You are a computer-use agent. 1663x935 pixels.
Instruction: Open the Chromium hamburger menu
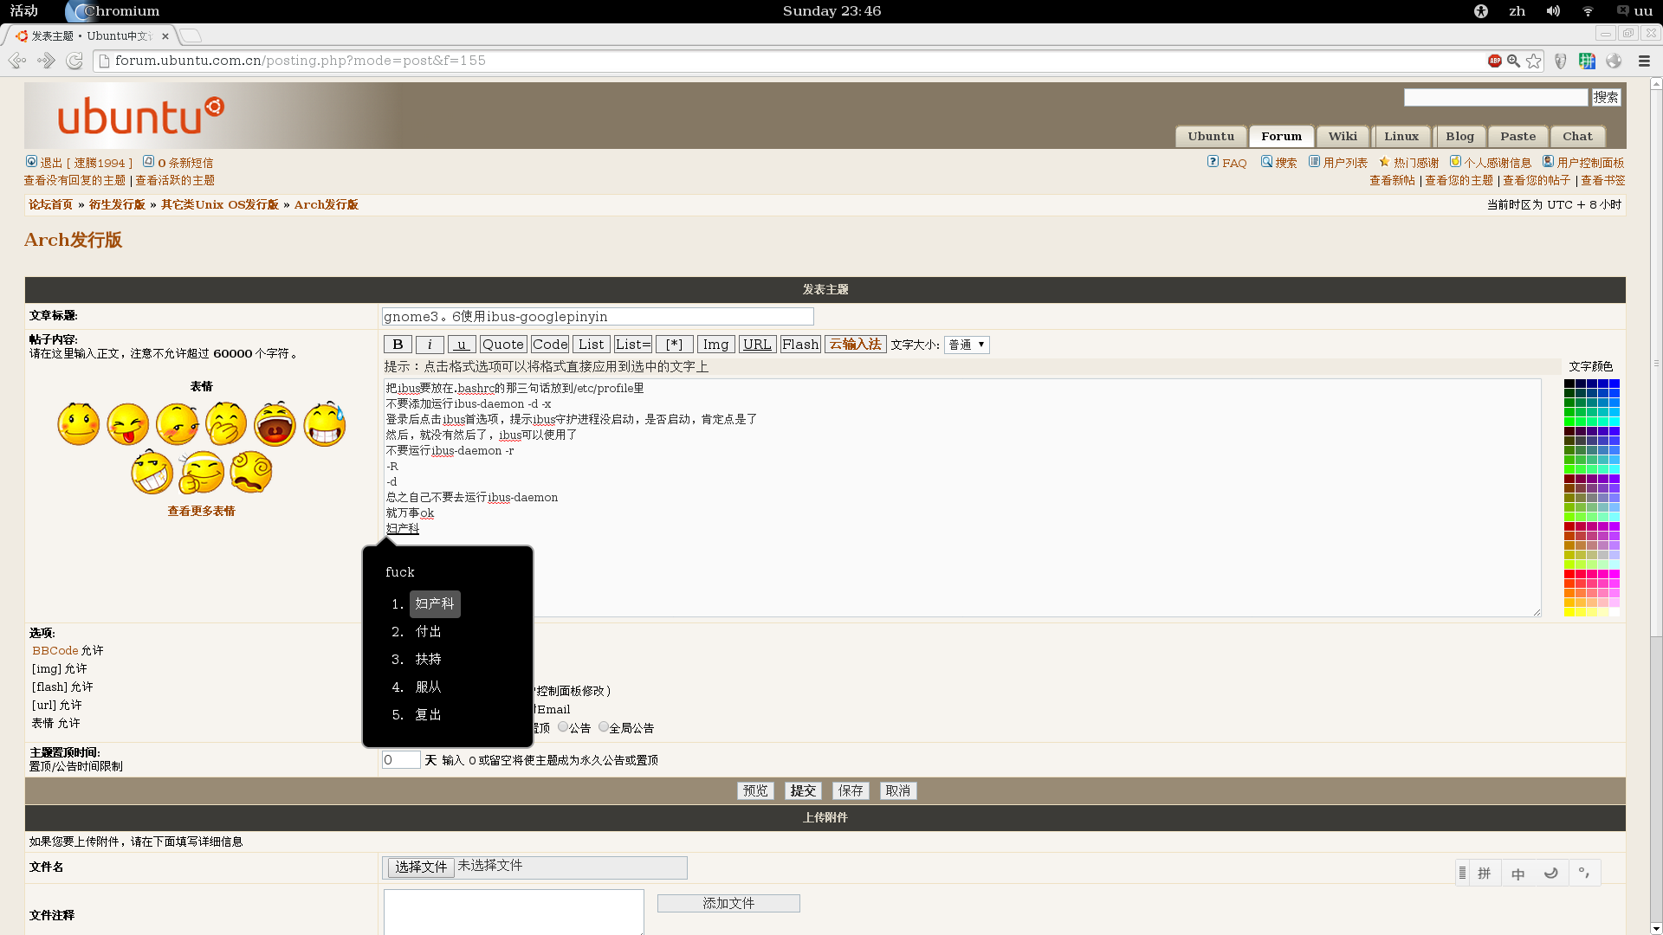(x=1644, y=61)
